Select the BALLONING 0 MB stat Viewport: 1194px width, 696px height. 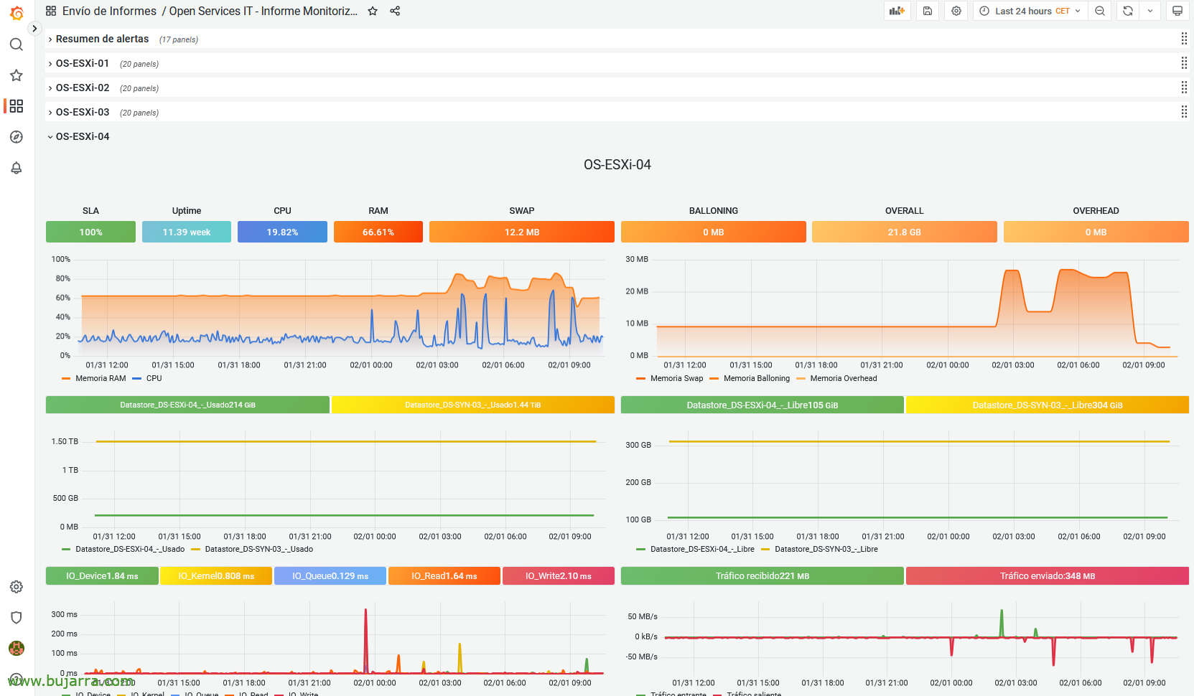click(714, 232)
